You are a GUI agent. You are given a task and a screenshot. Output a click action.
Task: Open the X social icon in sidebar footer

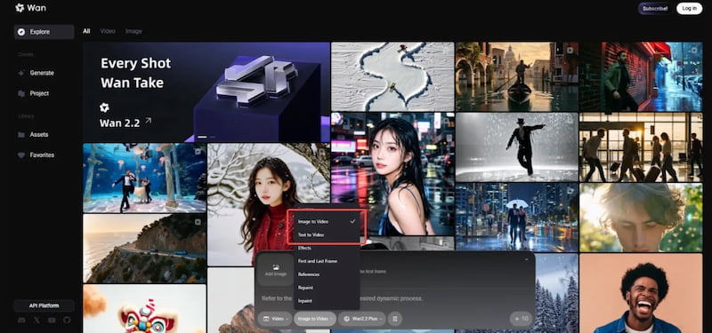pyautogui.click(x=36, y=321)
